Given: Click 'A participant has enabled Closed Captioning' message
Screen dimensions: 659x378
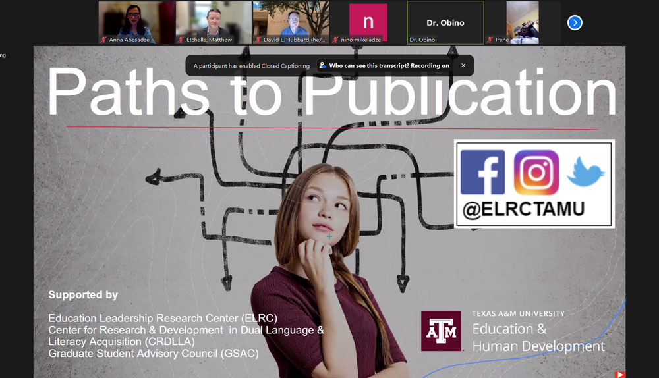Looking at the screenshot, I should pyautogui.click(x=251, y=66).
